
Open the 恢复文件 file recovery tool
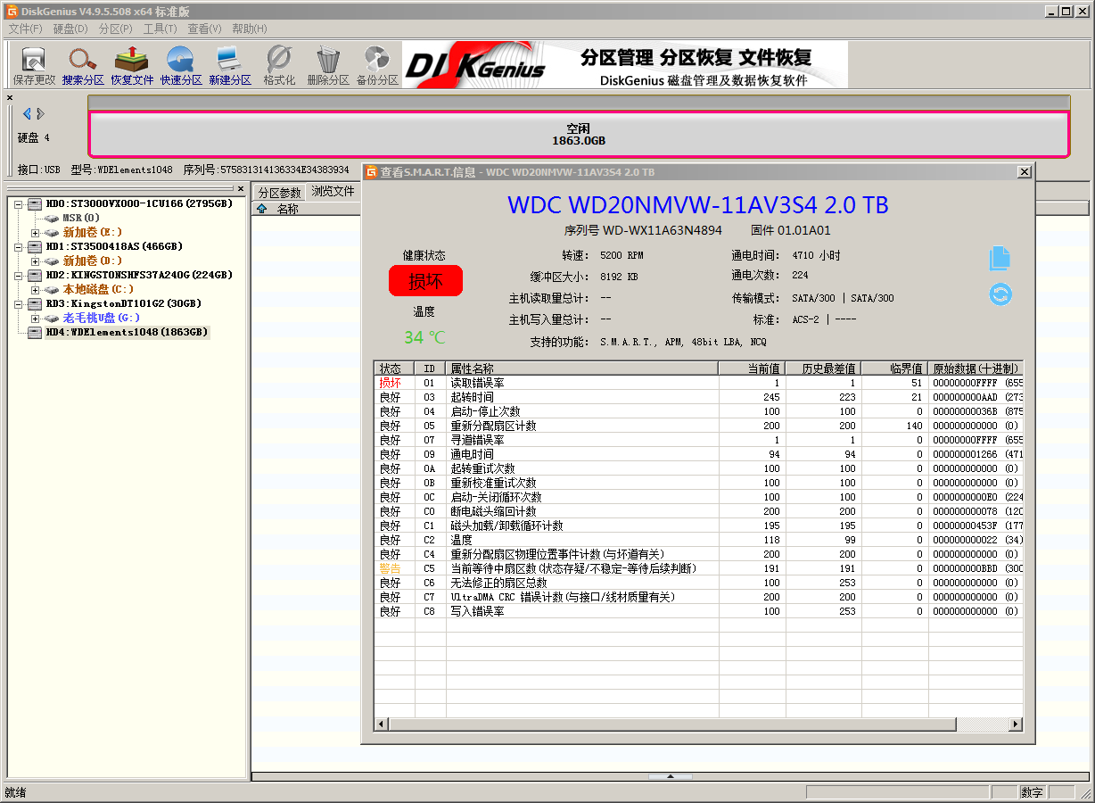131,63
